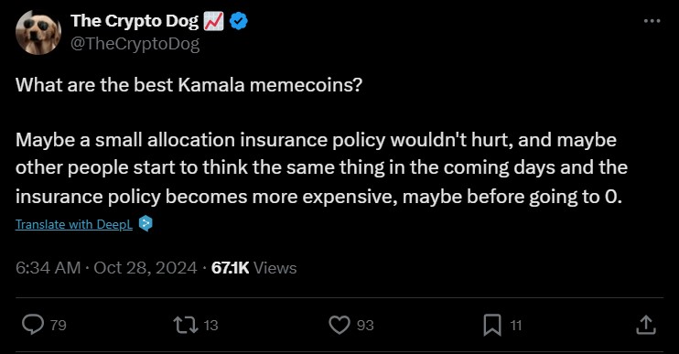Click the 79 replies count
This screenshot has height=354, width=679.
(x=58, y=325)
